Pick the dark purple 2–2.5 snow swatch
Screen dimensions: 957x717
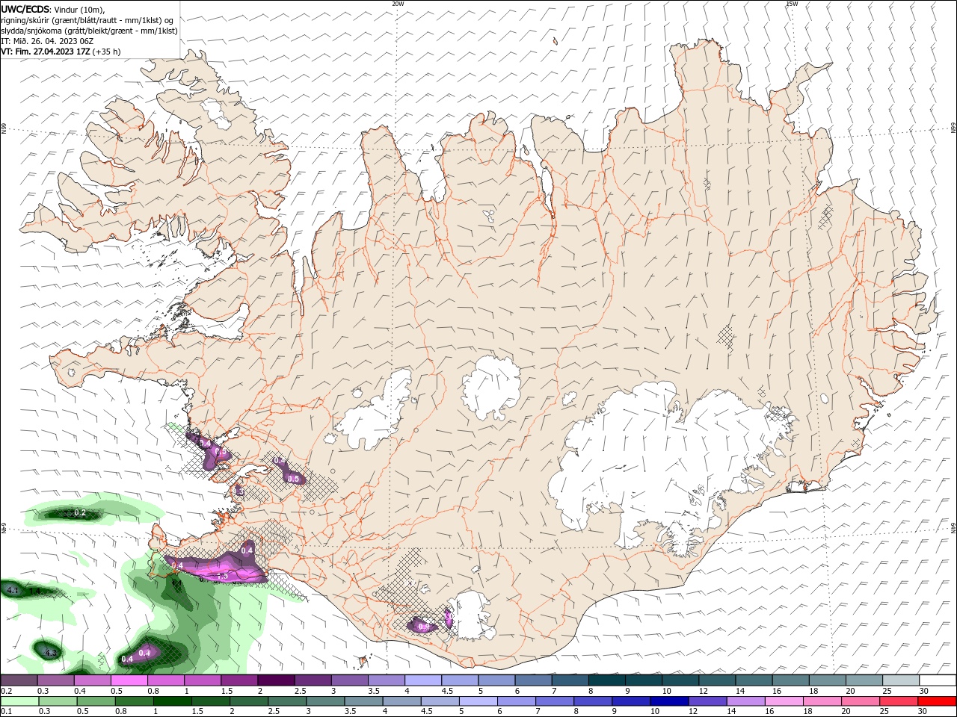pyautogui.click(x=275, y=680)
